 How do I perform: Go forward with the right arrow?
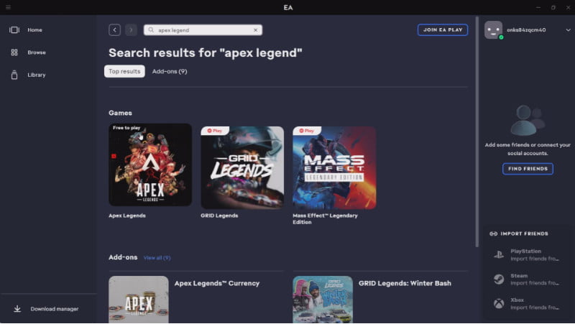131,29
